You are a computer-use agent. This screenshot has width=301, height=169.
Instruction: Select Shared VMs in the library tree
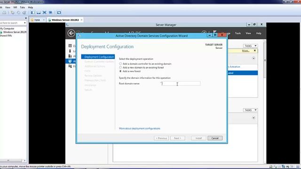pyautogui.click(x=6, y=36)
